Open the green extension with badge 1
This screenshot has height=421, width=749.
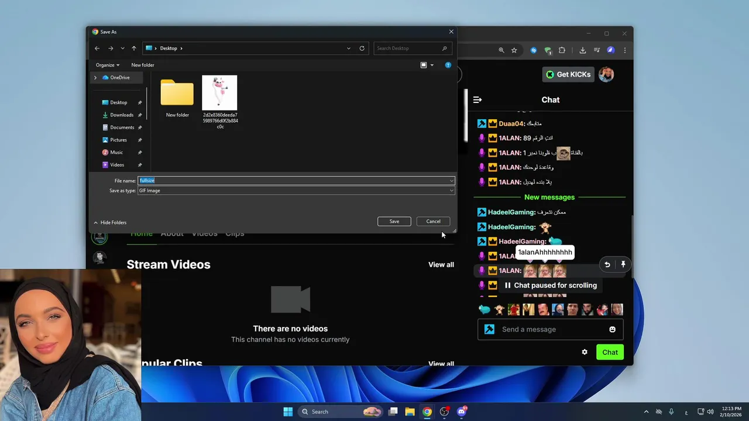tap(548, 50)
